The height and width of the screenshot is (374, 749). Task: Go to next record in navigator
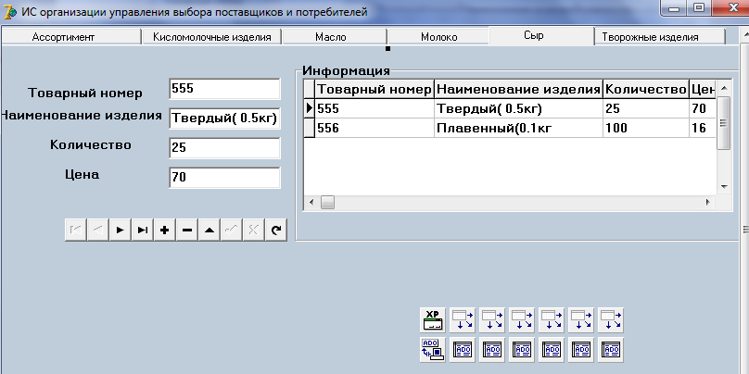pyautogui.click(x=121, y=230)
